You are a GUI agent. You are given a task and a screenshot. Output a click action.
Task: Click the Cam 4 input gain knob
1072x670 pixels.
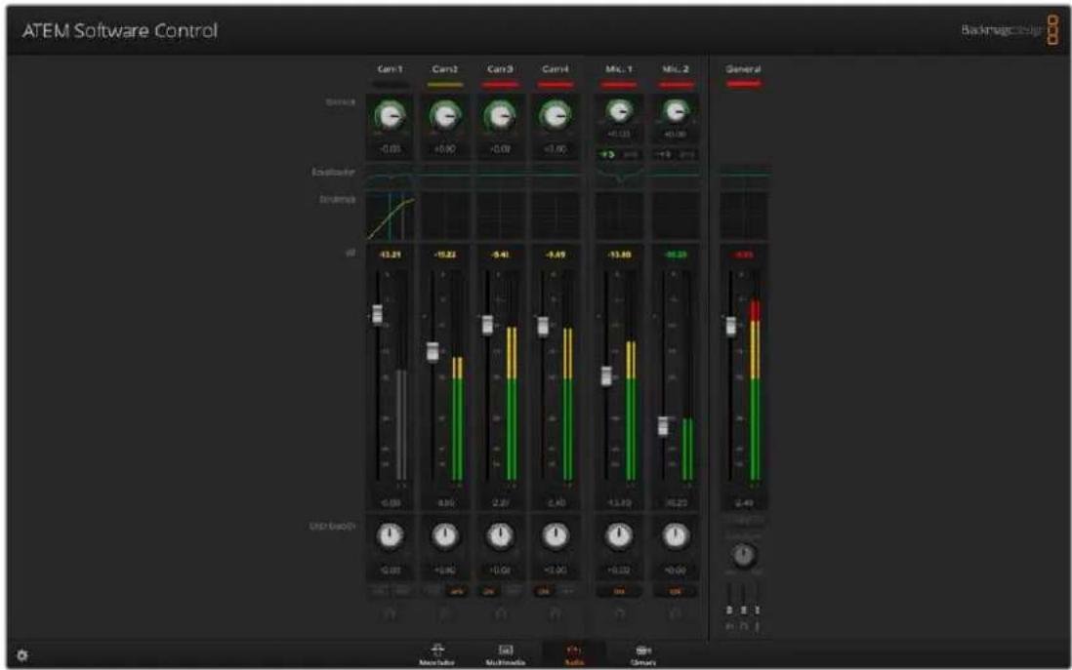(556, 116)
